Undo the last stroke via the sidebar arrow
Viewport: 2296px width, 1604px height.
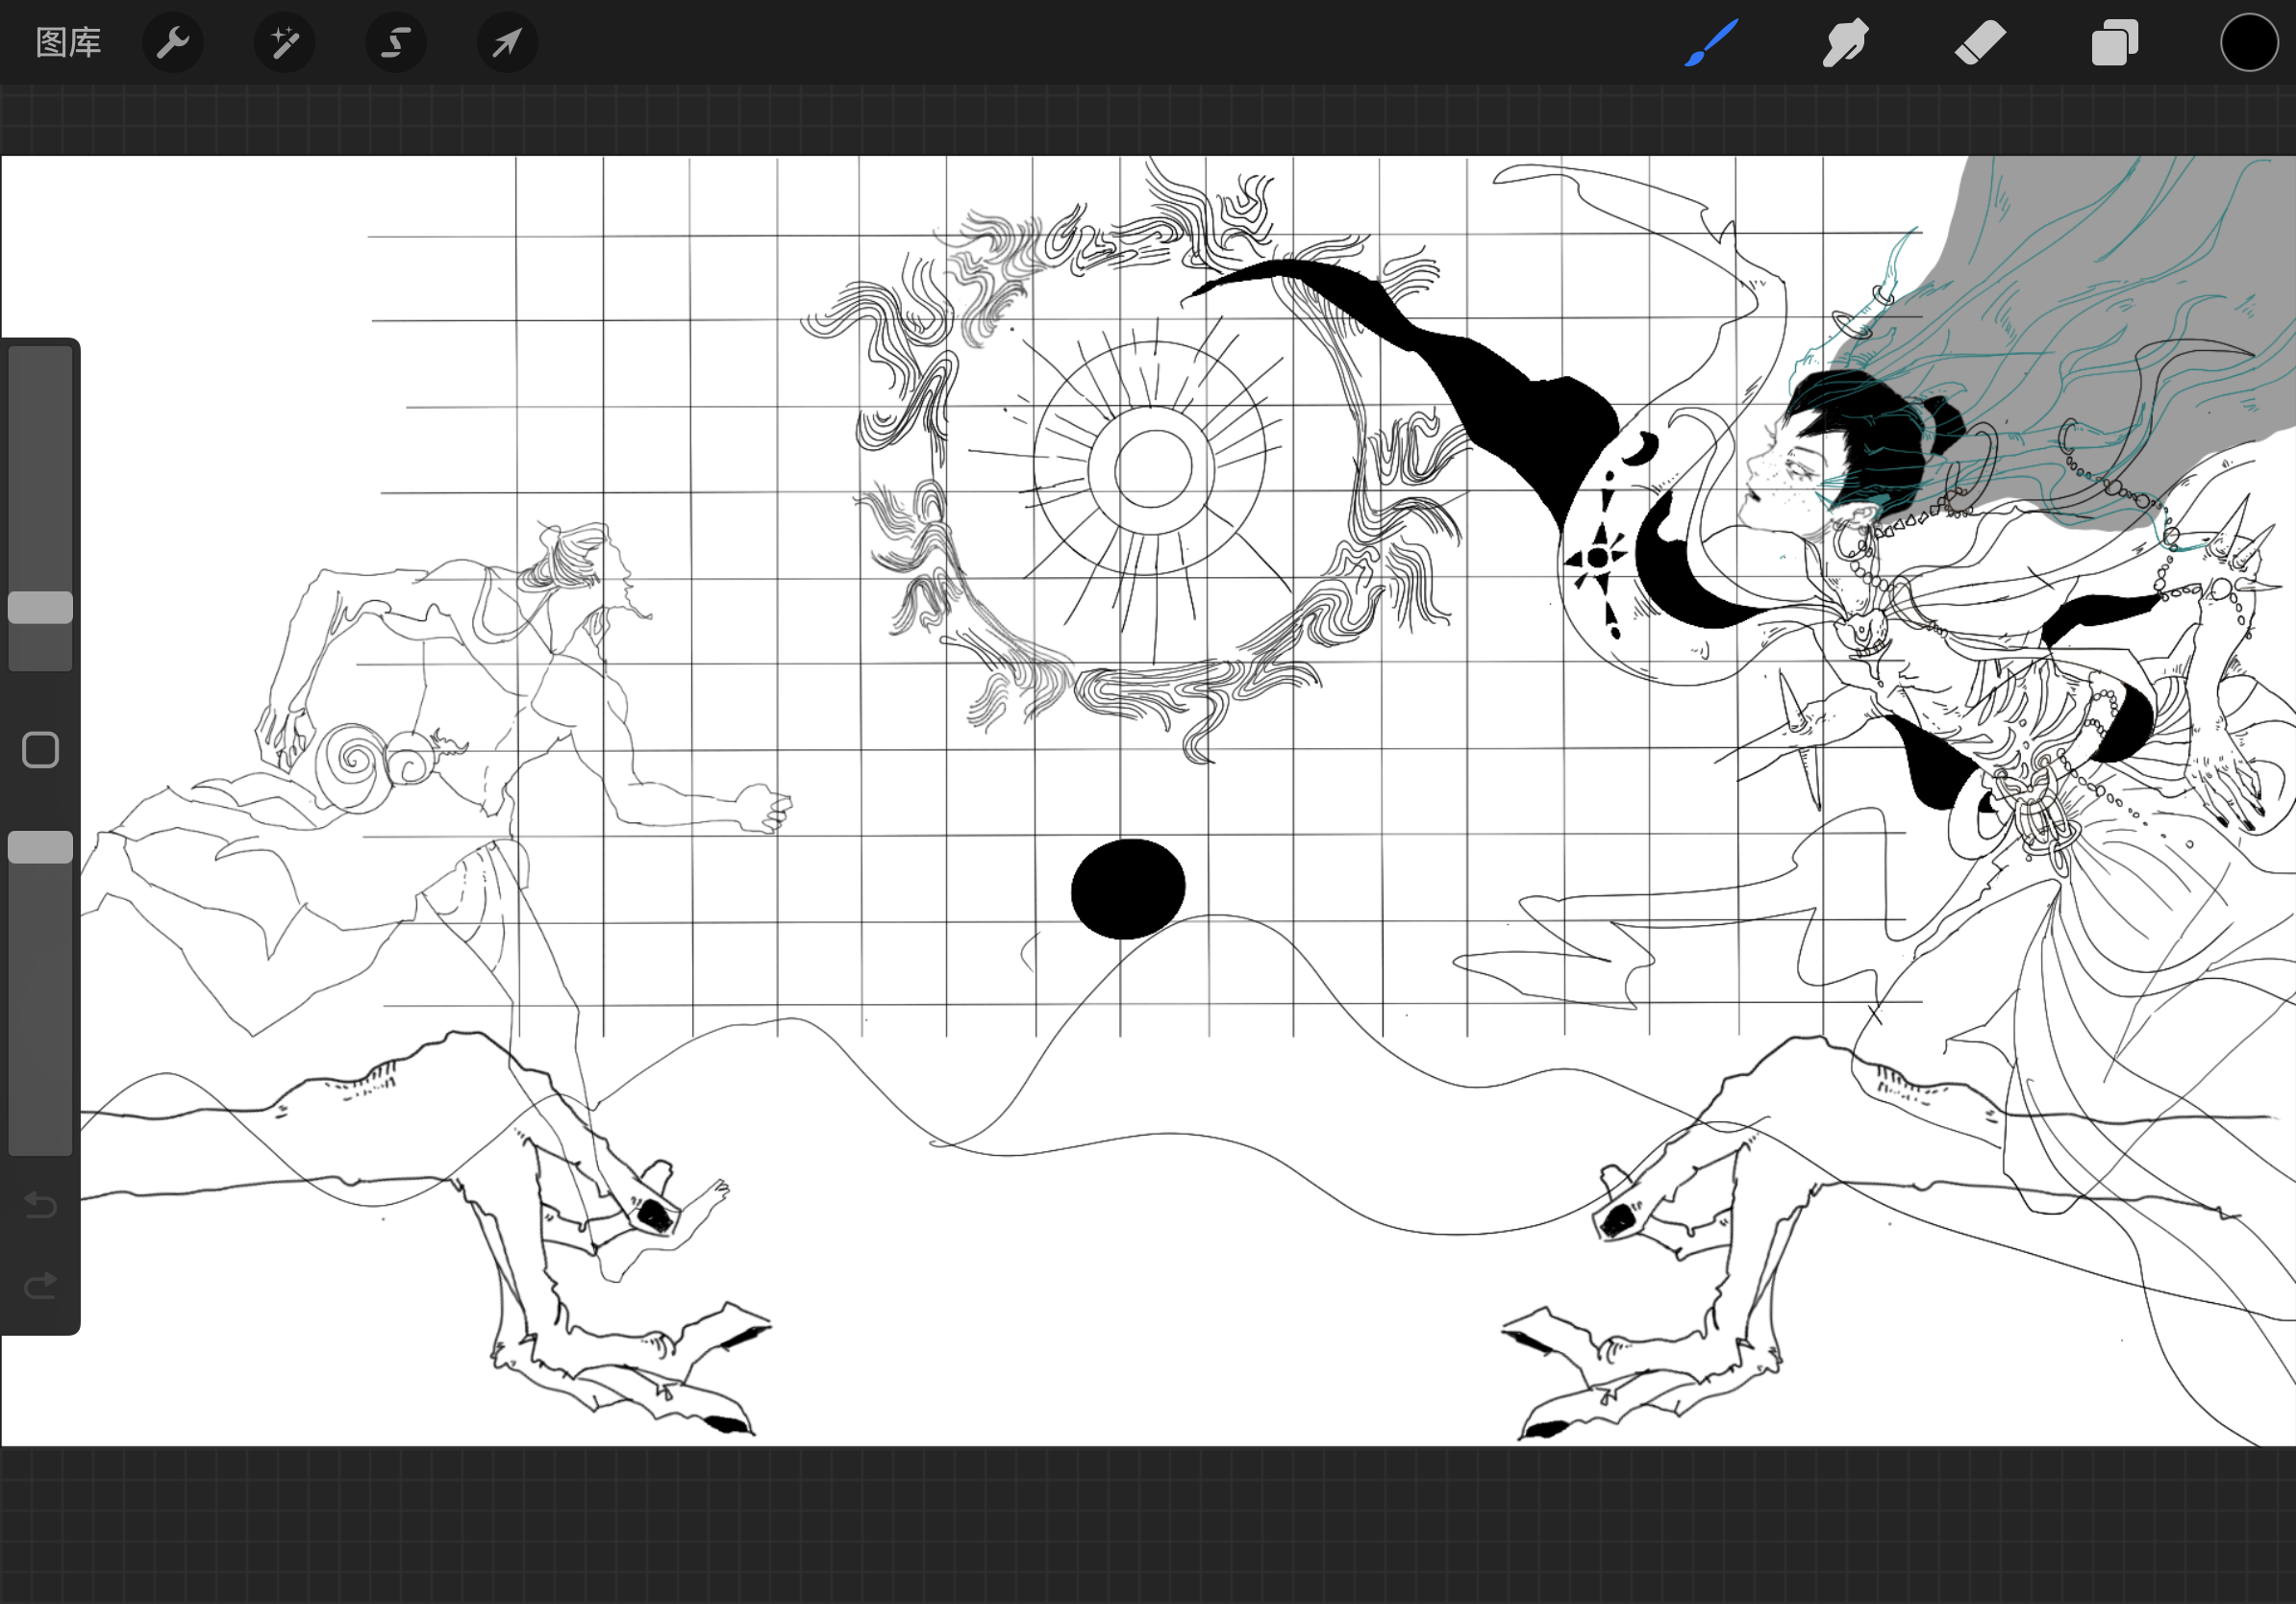pos(40,1205)
